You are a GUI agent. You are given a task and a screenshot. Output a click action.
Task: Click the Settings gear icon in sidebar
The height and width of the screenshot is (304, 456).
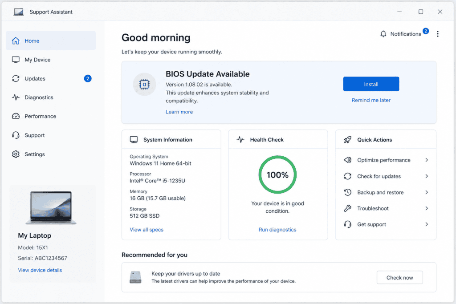pos(16,154)
